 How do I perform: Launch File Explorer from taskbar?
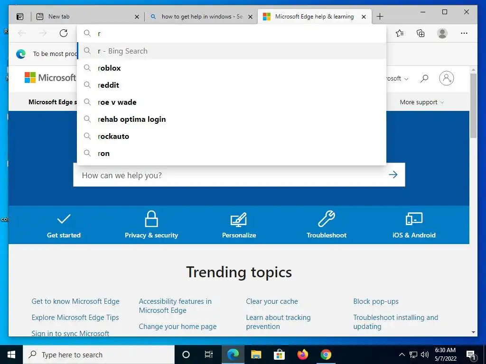click(256, 355)
